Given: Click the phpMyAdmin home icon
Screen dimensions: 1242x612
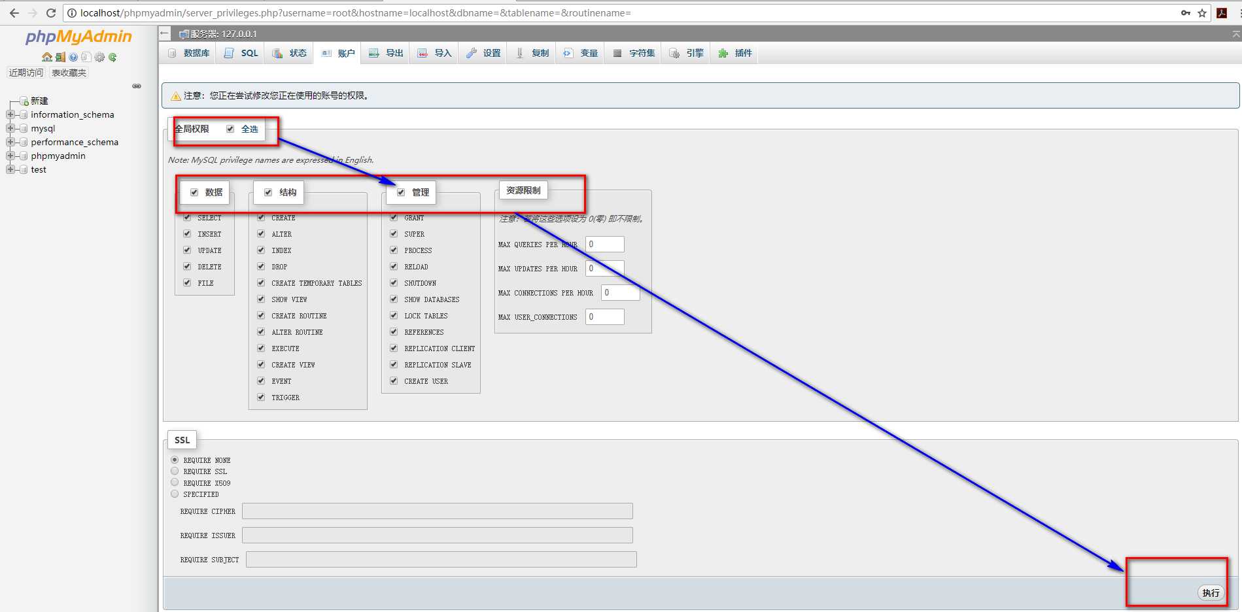Looking at the screenshot, I should [47, 58].
